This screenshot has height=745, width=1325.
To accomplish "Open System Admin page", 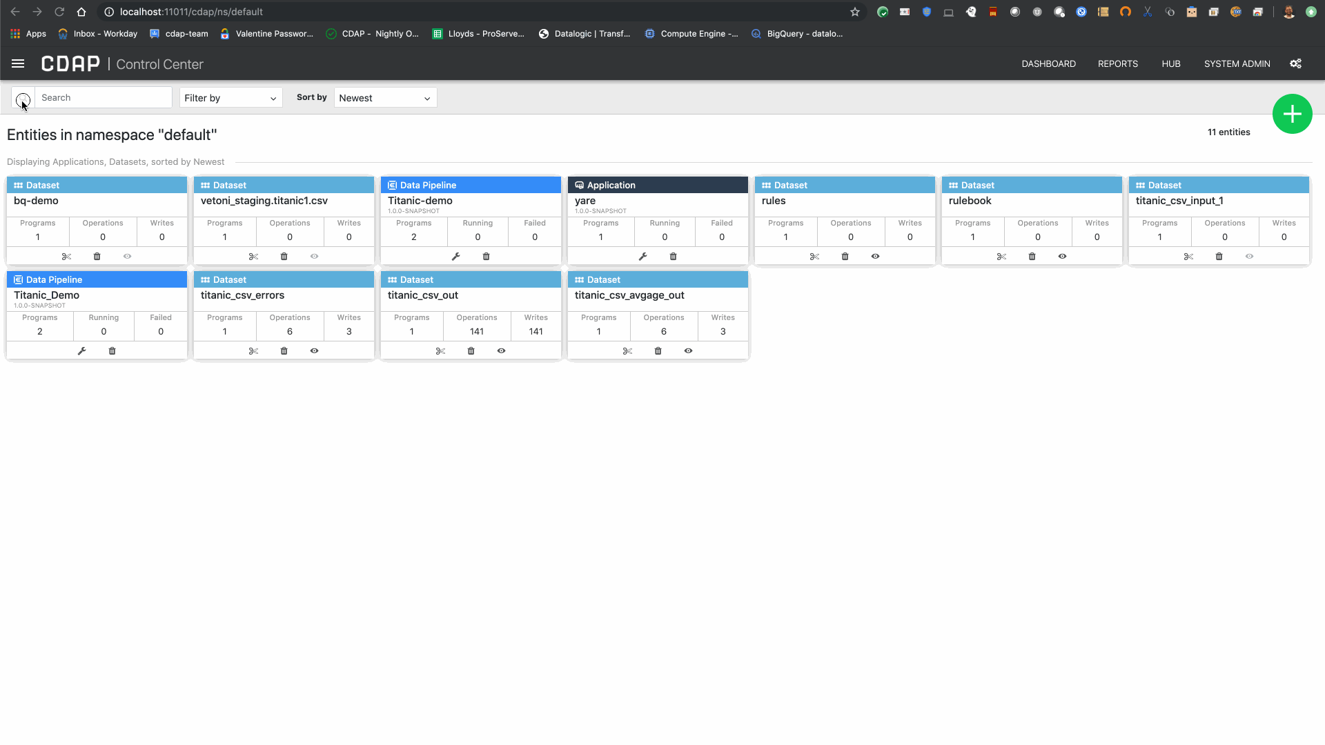I will pos(1237,63).
